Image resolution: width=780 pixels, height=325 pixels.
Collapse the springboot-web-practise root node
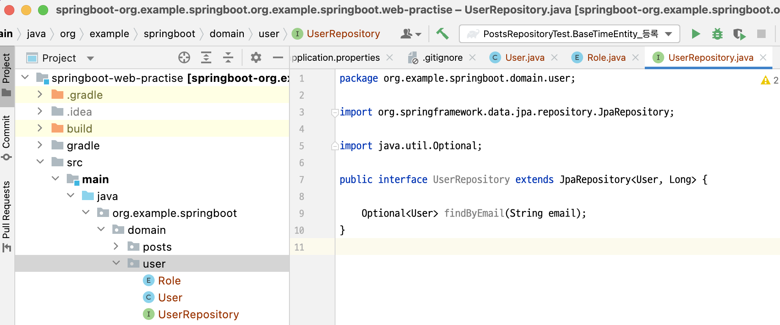(25, 77)
